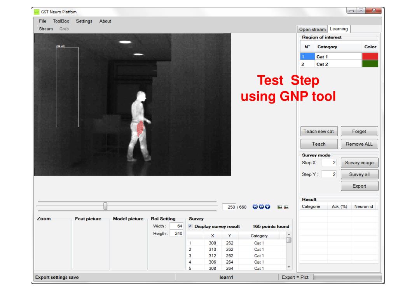The image size is (398, 299).
Task: Click the GST Neuro Platform title icon
Action: [x=37, y=12]
